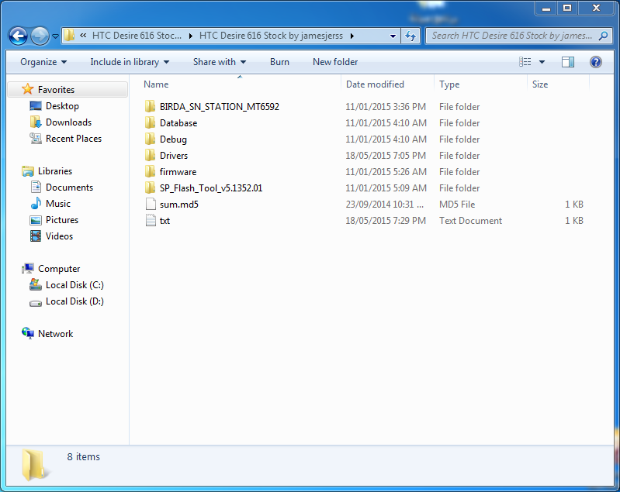Image resolution: width=620 pixels, height=492 pixels.
Task: Open the recent pages dropdown arrow
Action: point(55,36)
